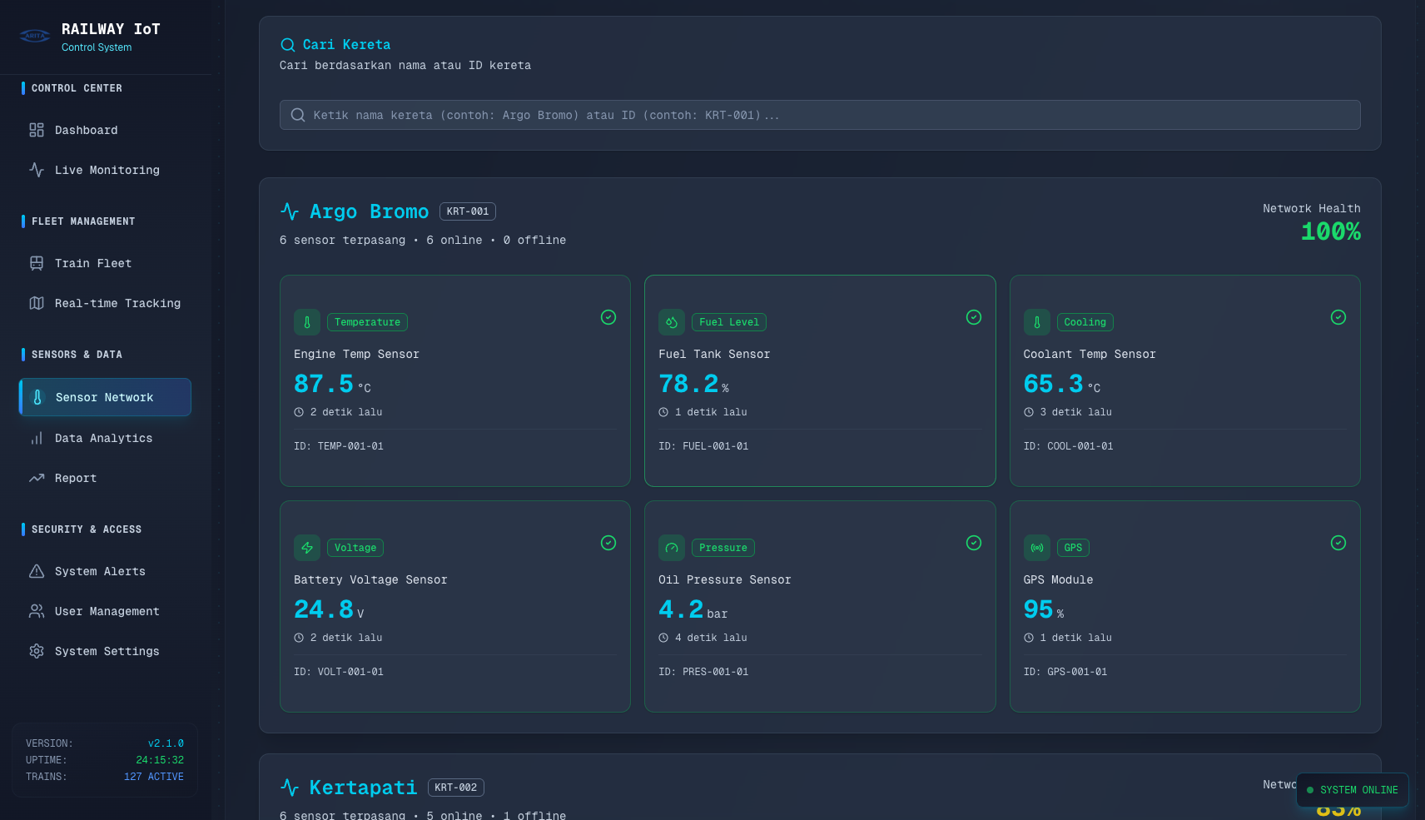The height and width of the screenshot is (820, 1425).
Task: Click the System Online status indicator
Action: 1352,790
